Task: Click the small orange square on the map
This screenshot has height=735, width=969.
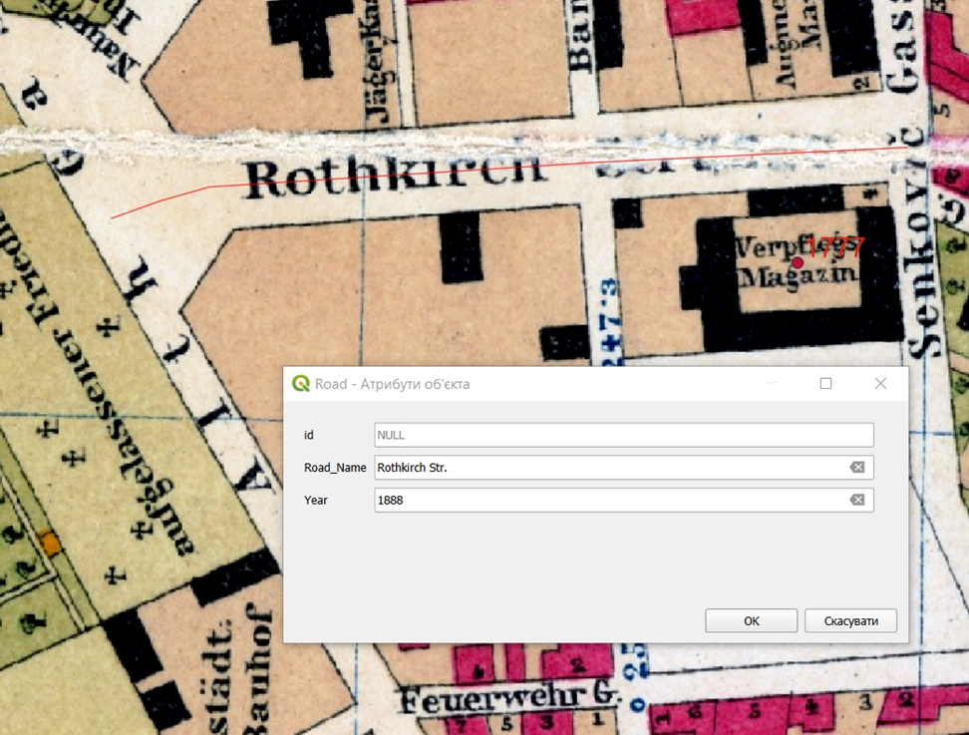Action: click(x=49, y=542)
